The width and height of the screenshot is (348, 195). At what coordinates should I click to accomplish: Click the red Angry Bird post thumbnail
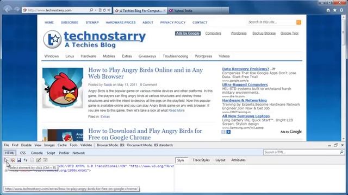tap(63, 88)
